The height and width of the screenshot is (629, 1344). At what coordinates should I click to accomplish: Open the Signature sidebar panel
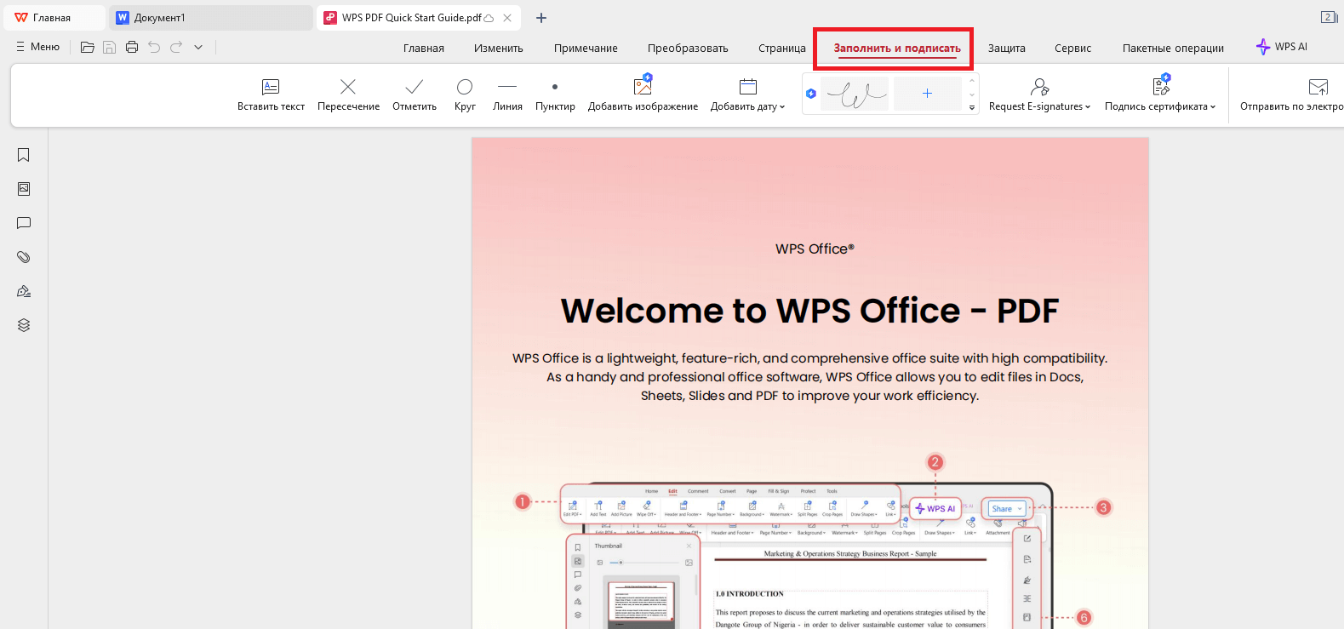[24, 291]
